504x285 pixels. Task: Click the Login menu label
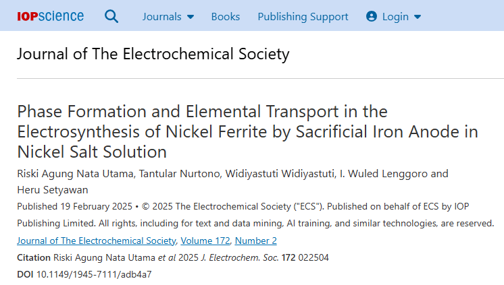pyautogui.click(x=395, y=16)
